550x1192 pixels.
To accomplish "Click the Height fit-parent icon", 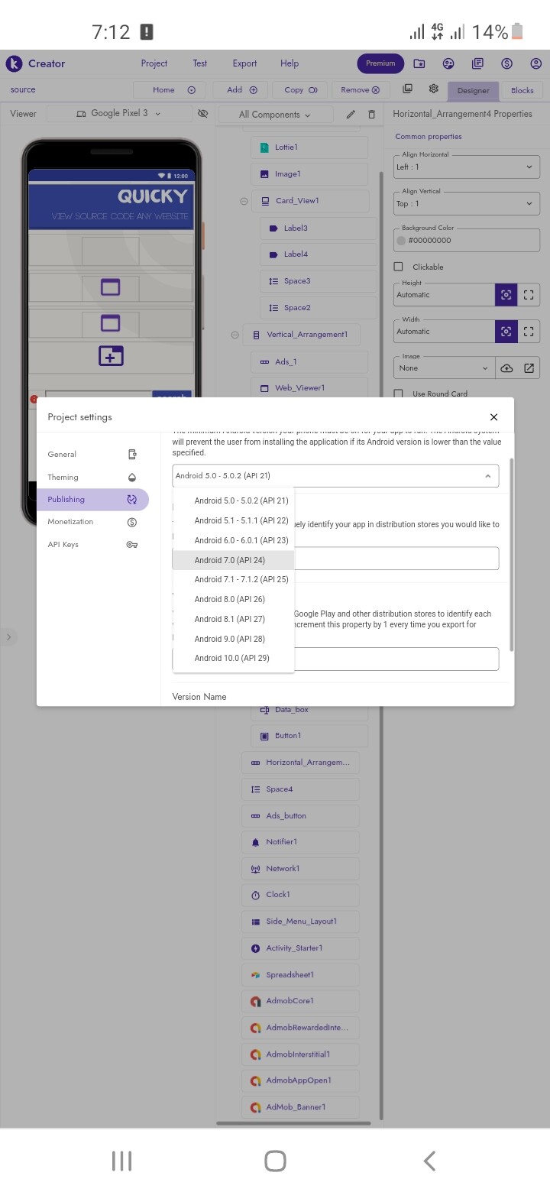I will coord(506,295).
